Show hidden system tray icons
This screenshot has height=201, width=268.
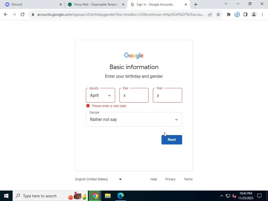221,196
